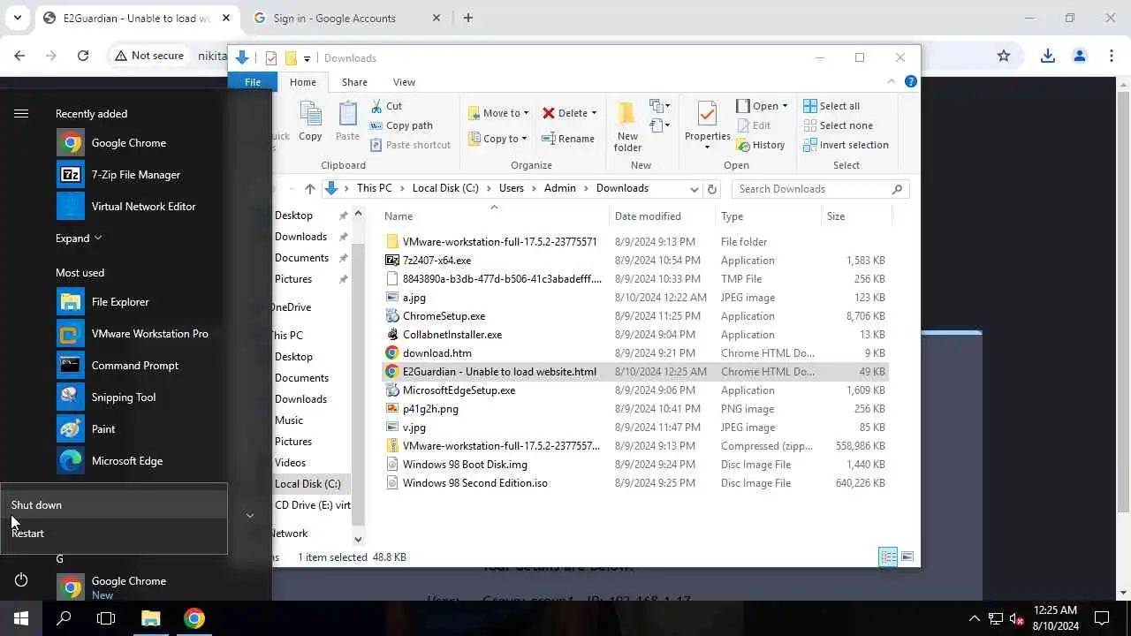1131x636 pixels.
Task: Click Select all in ribbon
Action: pyautogui.click(x=831, y=106)
